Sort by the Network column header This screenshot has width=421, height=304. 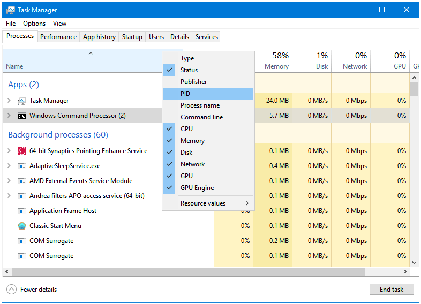(351, 61)
